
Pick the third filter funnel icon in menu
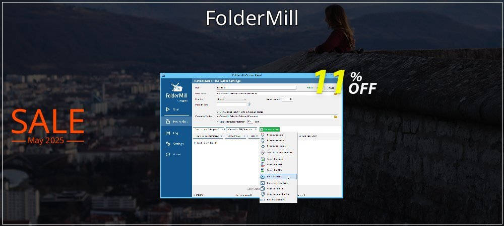pos(263,146)
